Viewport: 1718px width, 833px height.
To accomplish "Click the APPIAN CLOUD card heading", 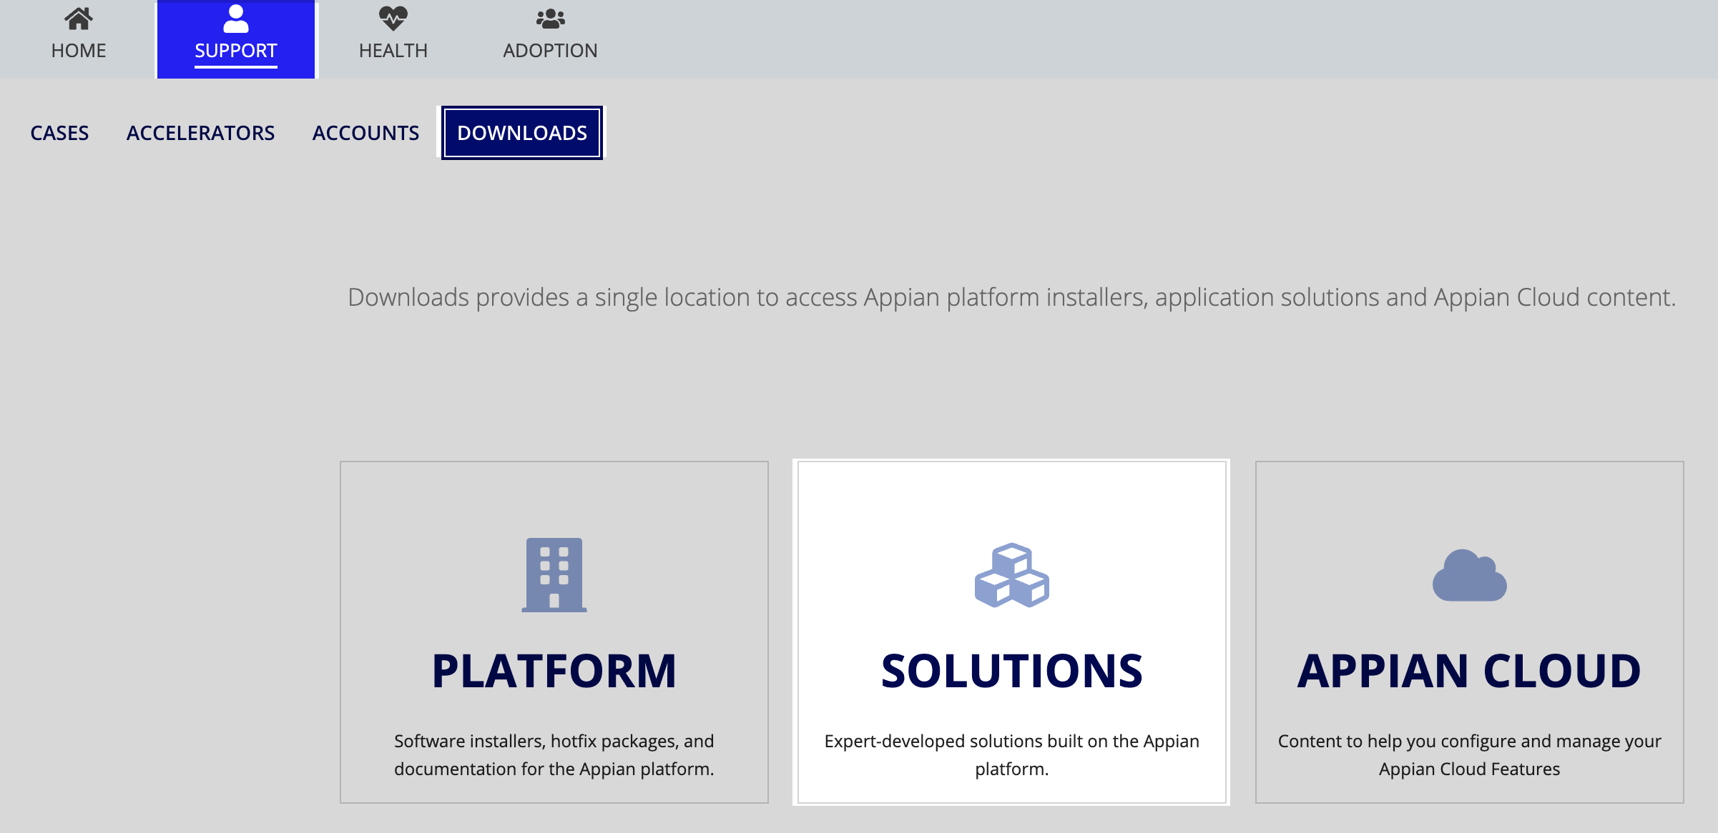I will 1469,672.
